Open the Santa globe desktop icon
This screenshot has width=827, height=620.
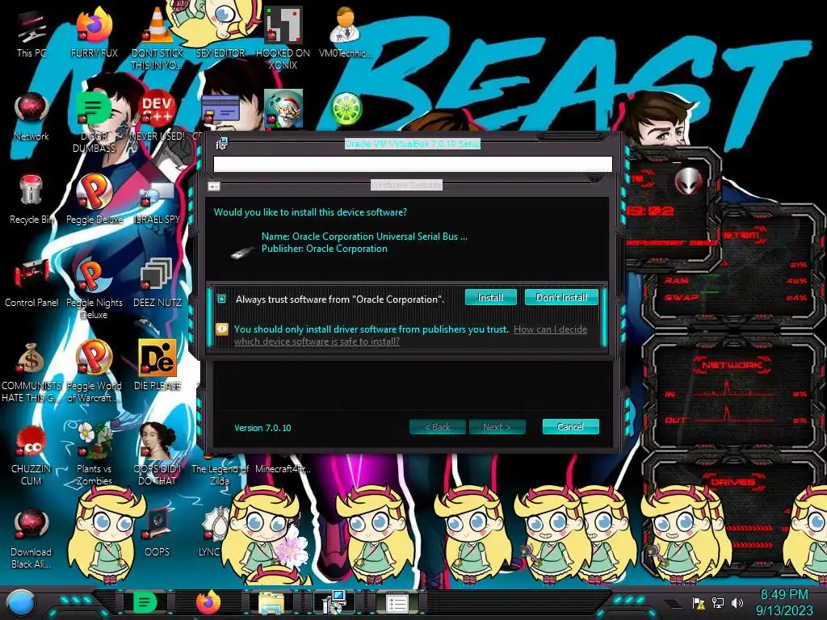pyautogui.click(x=283, y=109)
